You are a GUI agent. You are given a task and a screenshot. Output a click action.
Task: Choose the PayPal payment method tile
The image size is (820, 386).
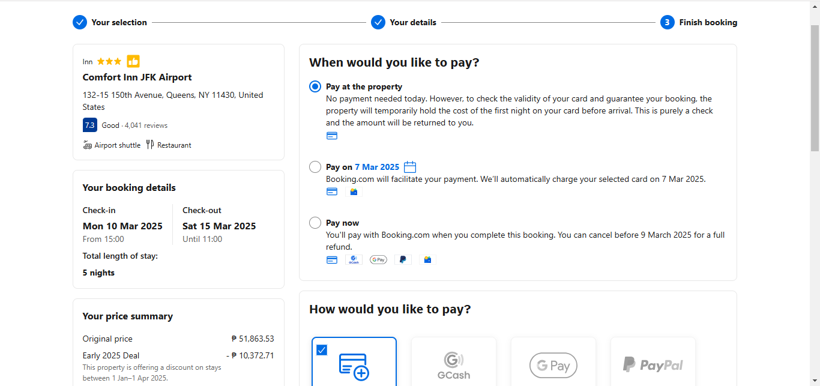[653, 361]
